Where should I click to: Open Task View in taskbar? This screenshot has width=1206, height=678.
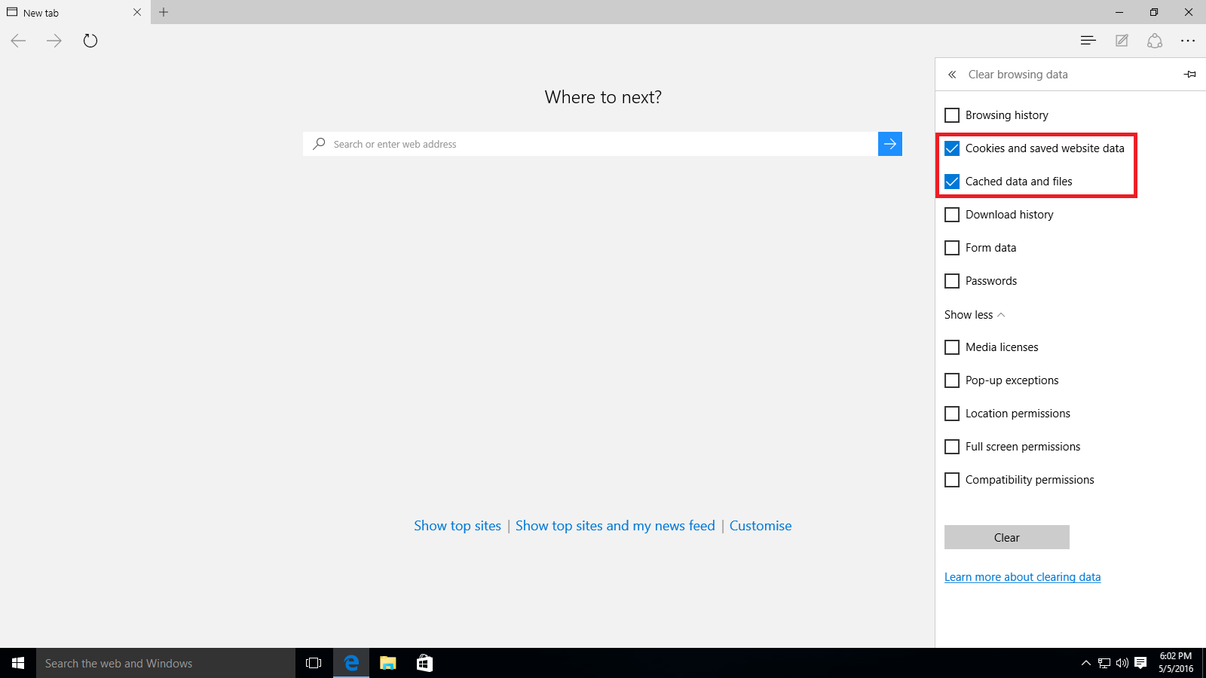314,663
